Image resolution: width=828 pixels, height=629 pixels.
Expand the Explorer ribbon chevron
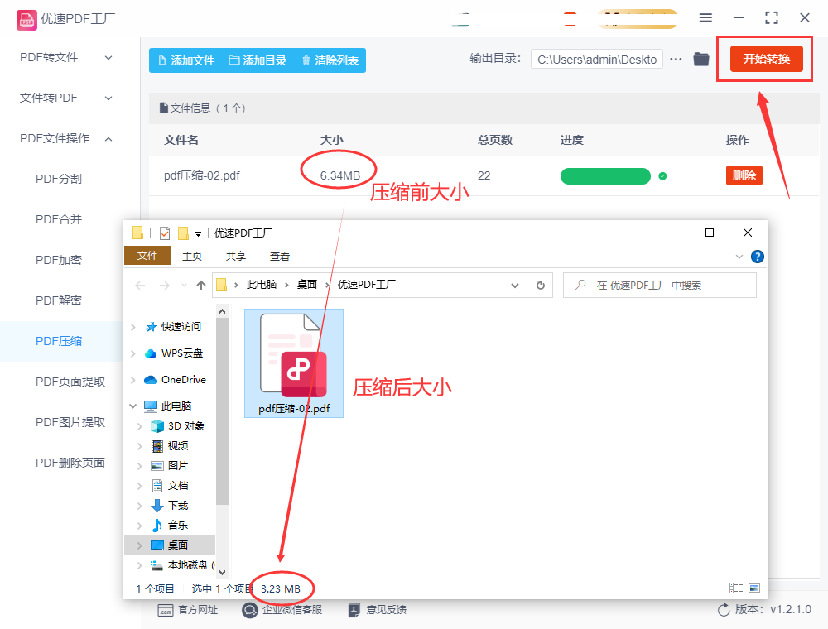click(x=739, y=257)
